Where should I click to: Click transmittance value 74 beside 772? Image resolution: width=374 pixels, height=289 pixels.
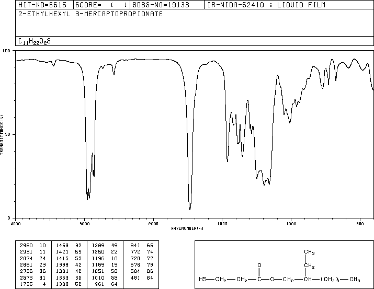(x=150, y=252)
